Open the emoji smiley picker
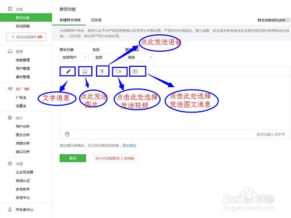The image size is (291, 218). coord(67,134)
